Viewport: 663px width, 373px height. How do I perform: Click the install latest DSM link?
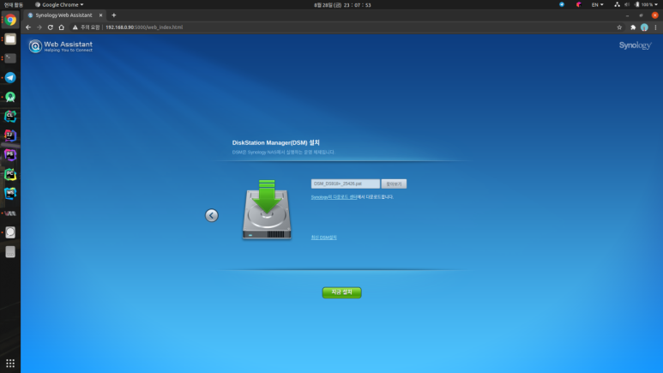tap(324, 238)
